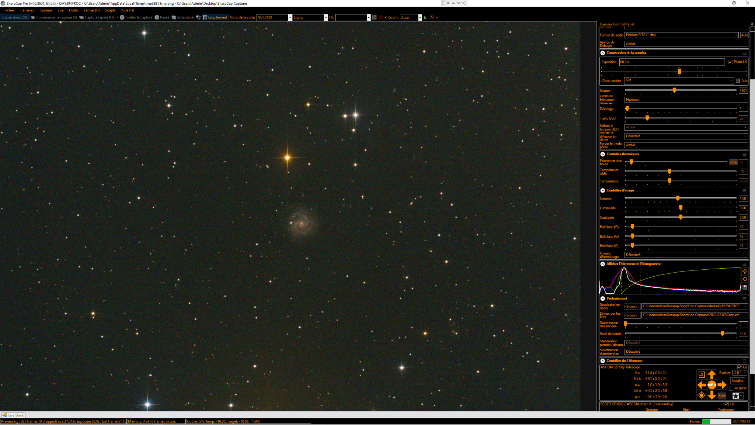Click the Installer button in telescope controls
The width and height of the screenshot is (755, 425).
pyautogui.click(x=737, y=381)
